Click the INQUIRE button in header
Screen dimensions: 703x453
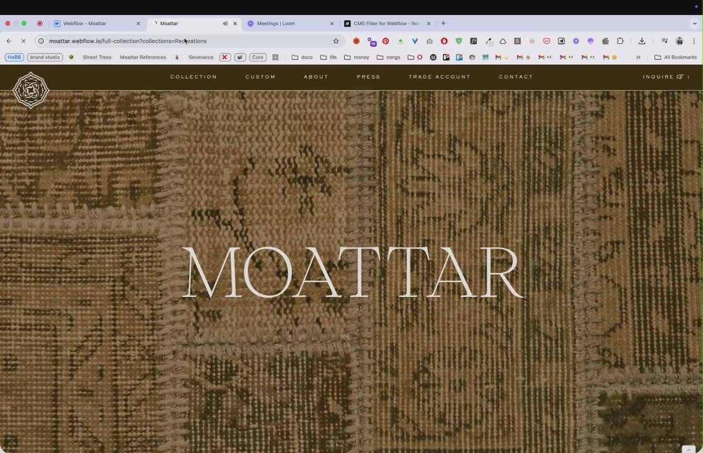(665, 77)
